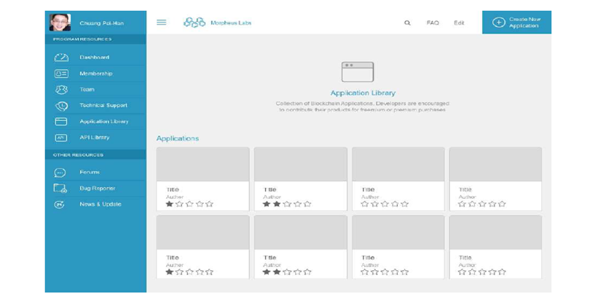The height and width of the screenshot is (305, 606).
Task: Click the Applications section heading
Action: tap(178, 138)
